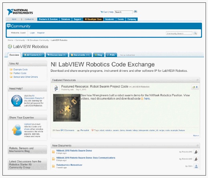Click the Permalink link
The image size is (208, 178).
click(85, 130)
